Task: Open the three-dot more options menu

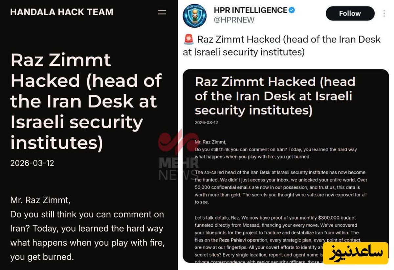Action: (384, 13)
